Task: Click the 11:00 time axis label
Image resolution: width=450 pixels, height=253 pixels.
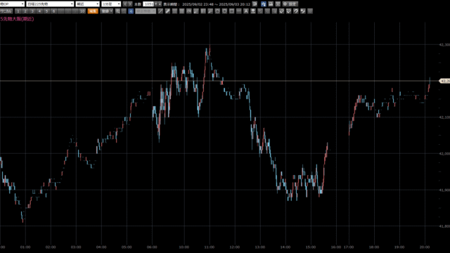Action: pos(210,247)
